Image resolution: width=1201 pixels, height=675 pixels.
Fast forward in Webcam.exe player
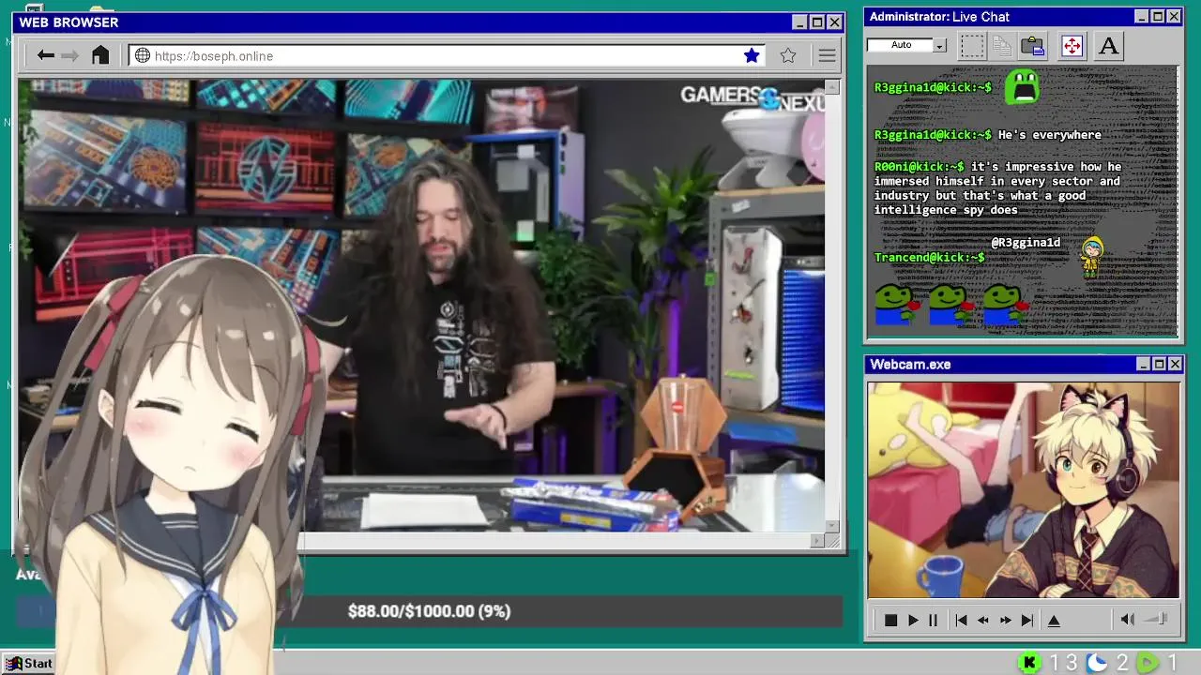[1006, 621]
